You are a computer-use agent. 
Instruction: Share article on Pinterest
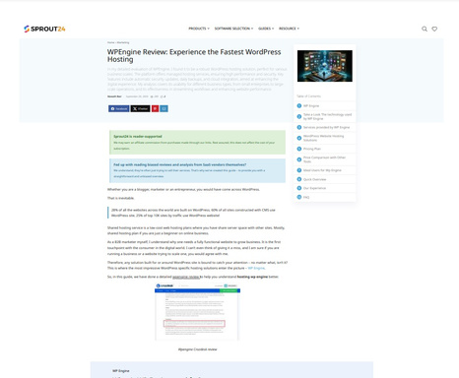pyautogui.click(x=155, y=108)
